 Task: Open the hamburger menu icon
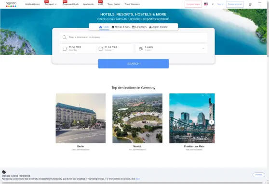click(x=260, y=4)
